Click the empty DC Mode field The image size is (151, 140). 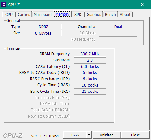click(118, 33)
